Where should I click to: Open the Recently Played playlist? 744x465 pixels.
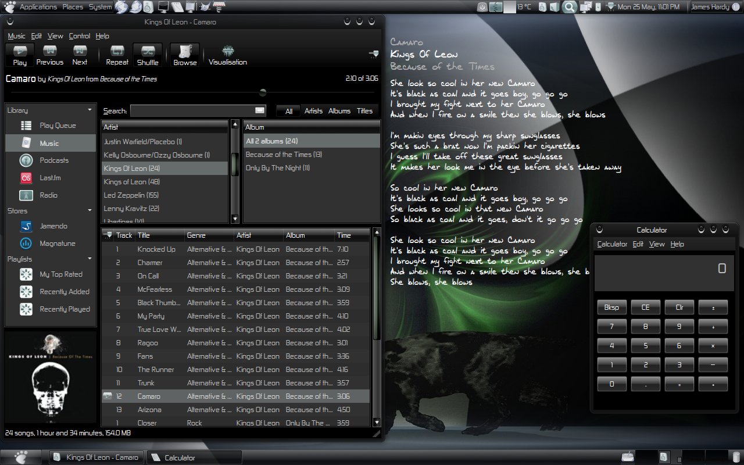coord(50,309)
